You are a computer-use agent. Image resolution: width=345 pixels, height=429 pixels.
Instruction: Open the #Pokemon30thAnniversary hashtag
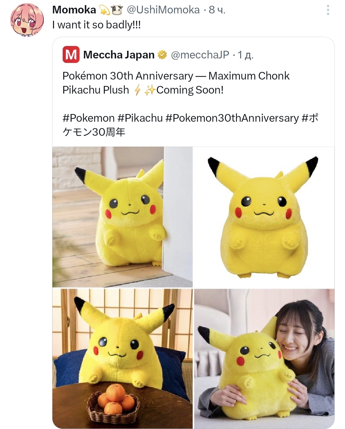pos(232,118)
